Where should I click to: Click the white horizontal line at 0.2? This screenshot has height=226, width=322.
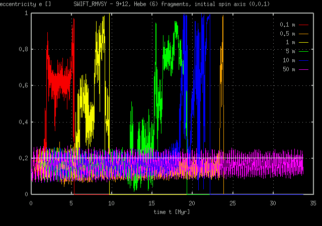(x=168, y=158)
